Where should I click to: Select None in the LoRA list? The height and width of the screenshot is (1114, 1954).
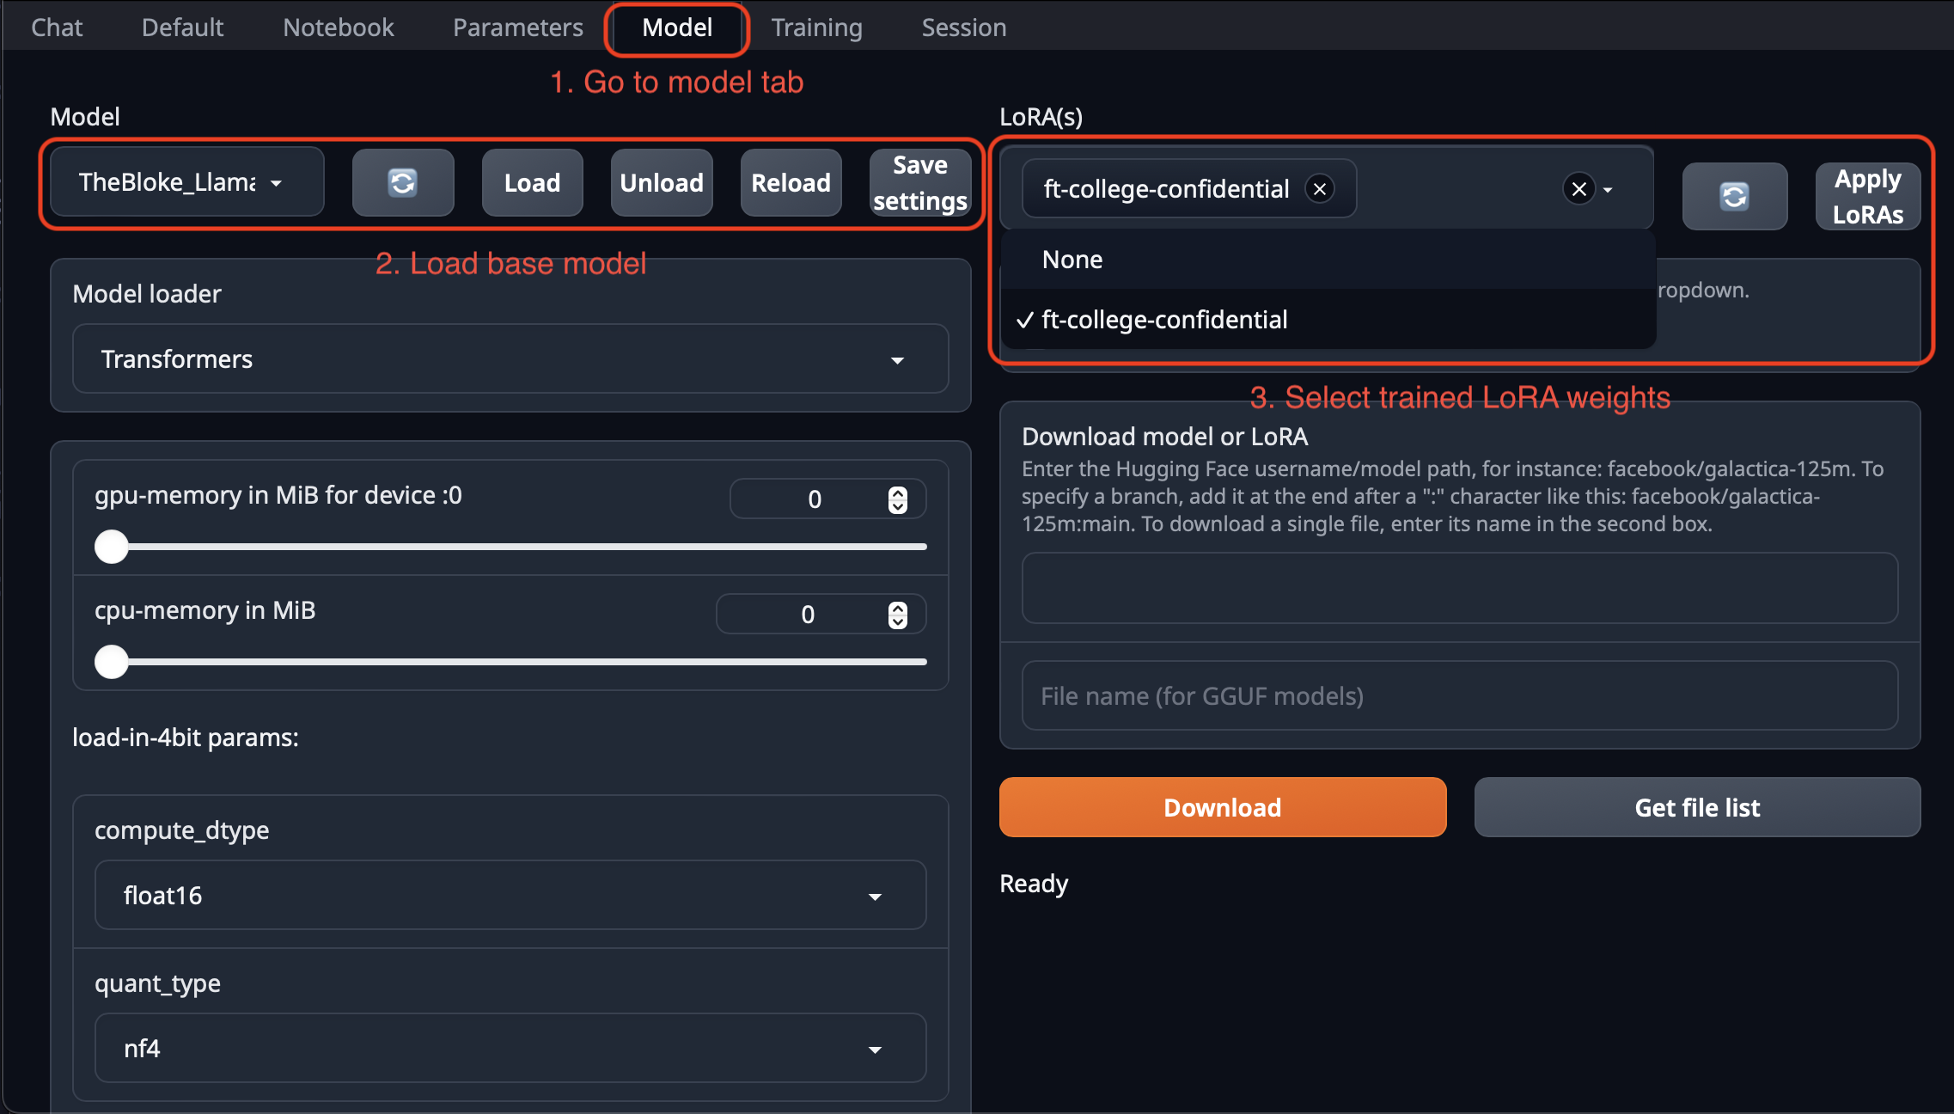(1072, 260)
